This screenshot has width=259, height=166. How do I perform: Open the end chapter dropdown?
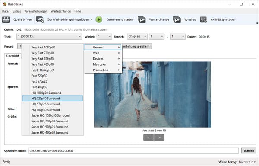coord(178,37)
